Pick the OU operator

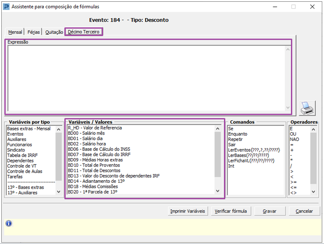[293, 134]
